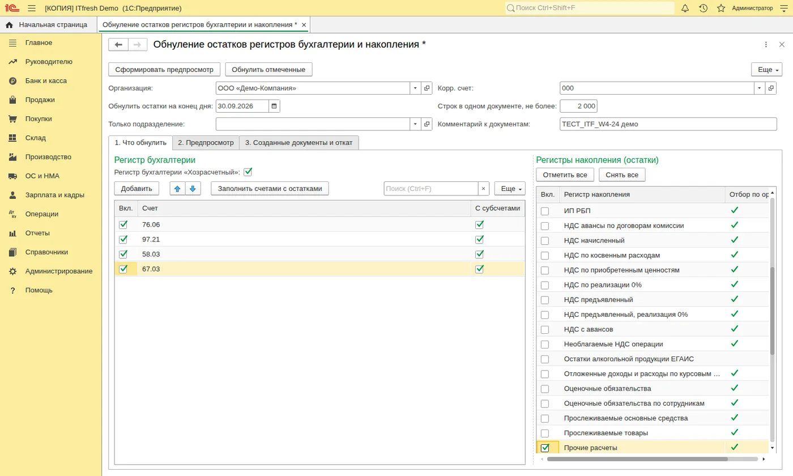Uncheck Вкл. for account 76.06

pyautogui.click(x=123, y=224)
